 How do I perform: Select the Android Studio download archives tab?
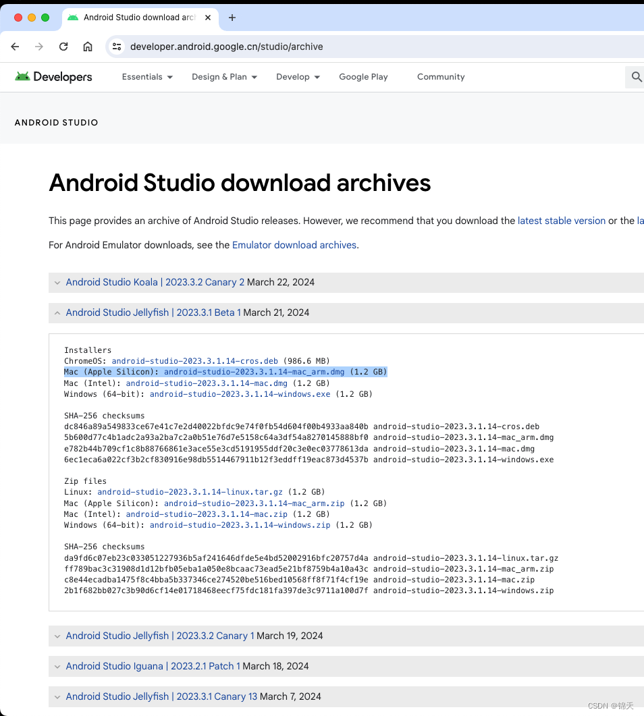point(140,18)
